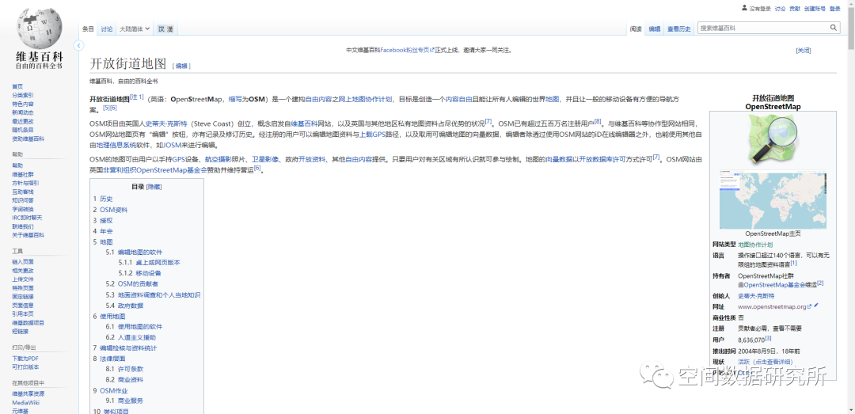Open 随机条目 in the sidebar
Viewport: 855px width, 414px height.
[23, 131]
